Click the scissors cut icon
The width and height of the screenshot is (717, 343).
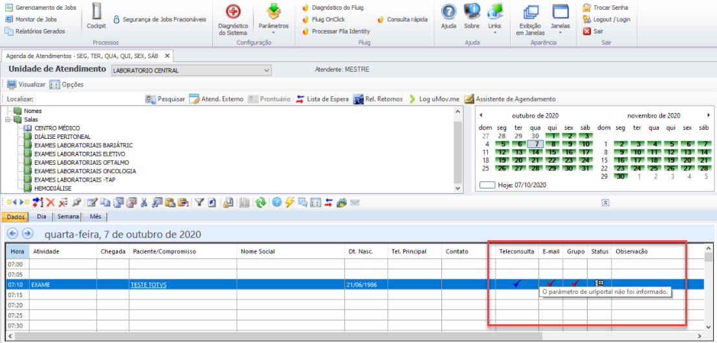pyautogui.click(x=144, y=202)
